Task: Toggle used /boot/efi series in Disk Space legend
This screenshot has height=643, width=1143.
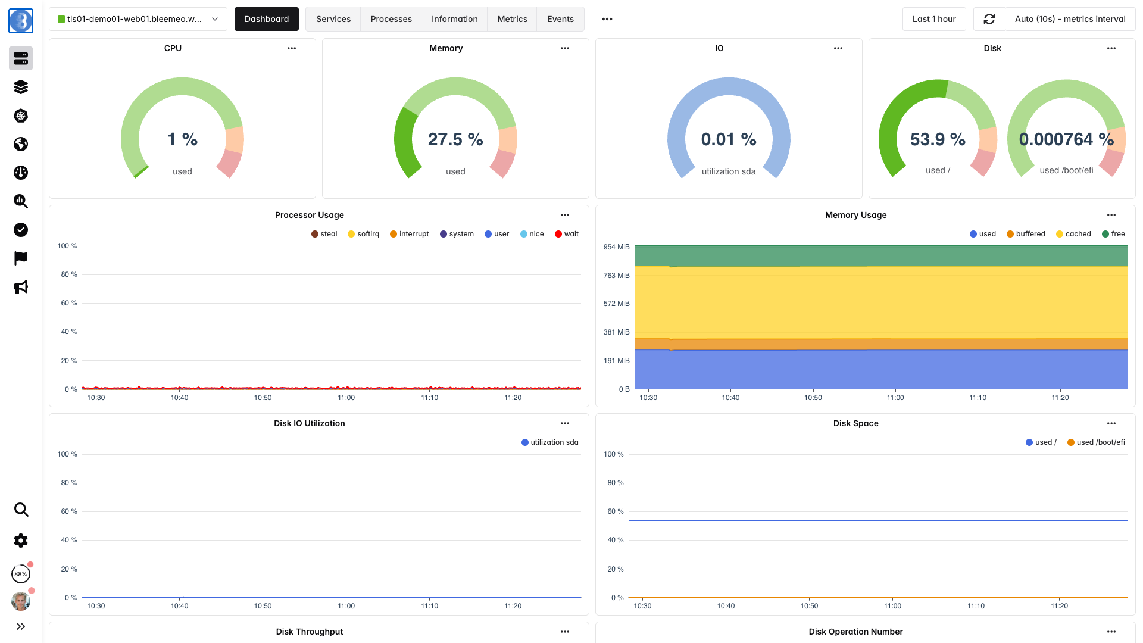Action: (x=1096, y=442)
